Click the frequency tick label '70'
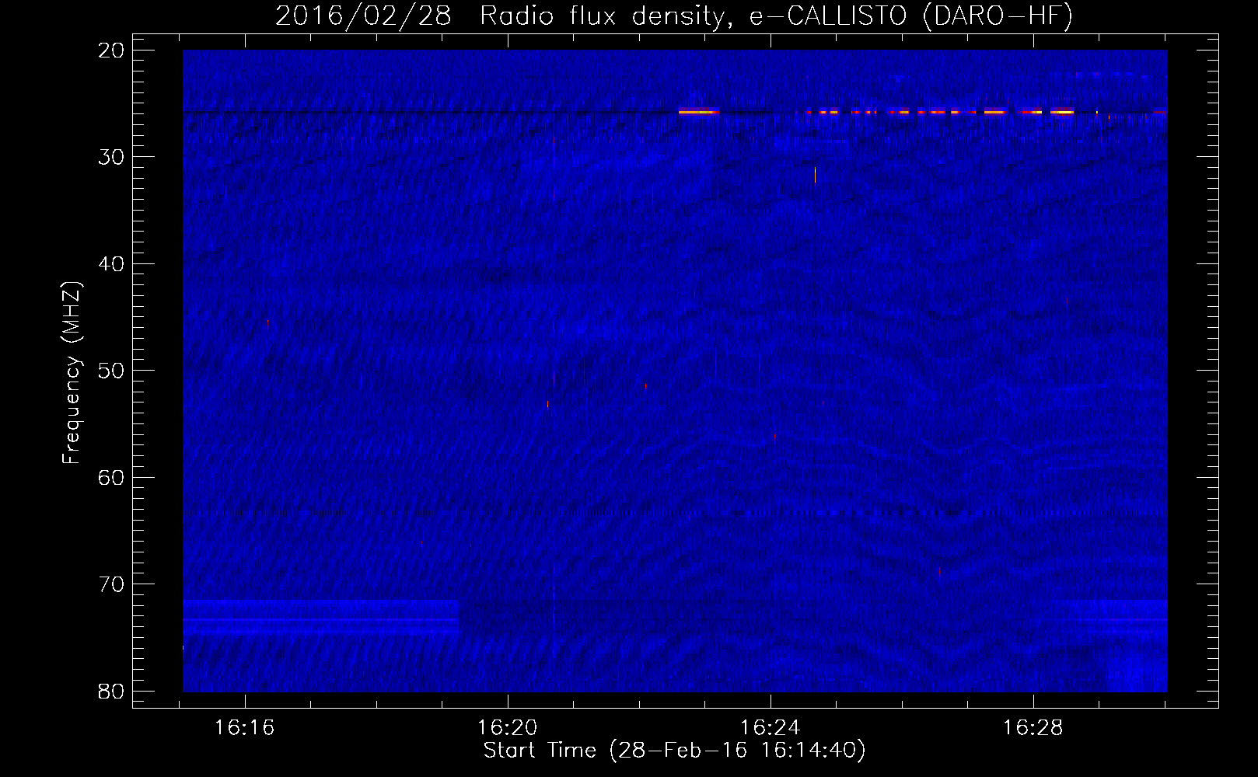This screenshot has width=1258, height=777. pos(111,584)
